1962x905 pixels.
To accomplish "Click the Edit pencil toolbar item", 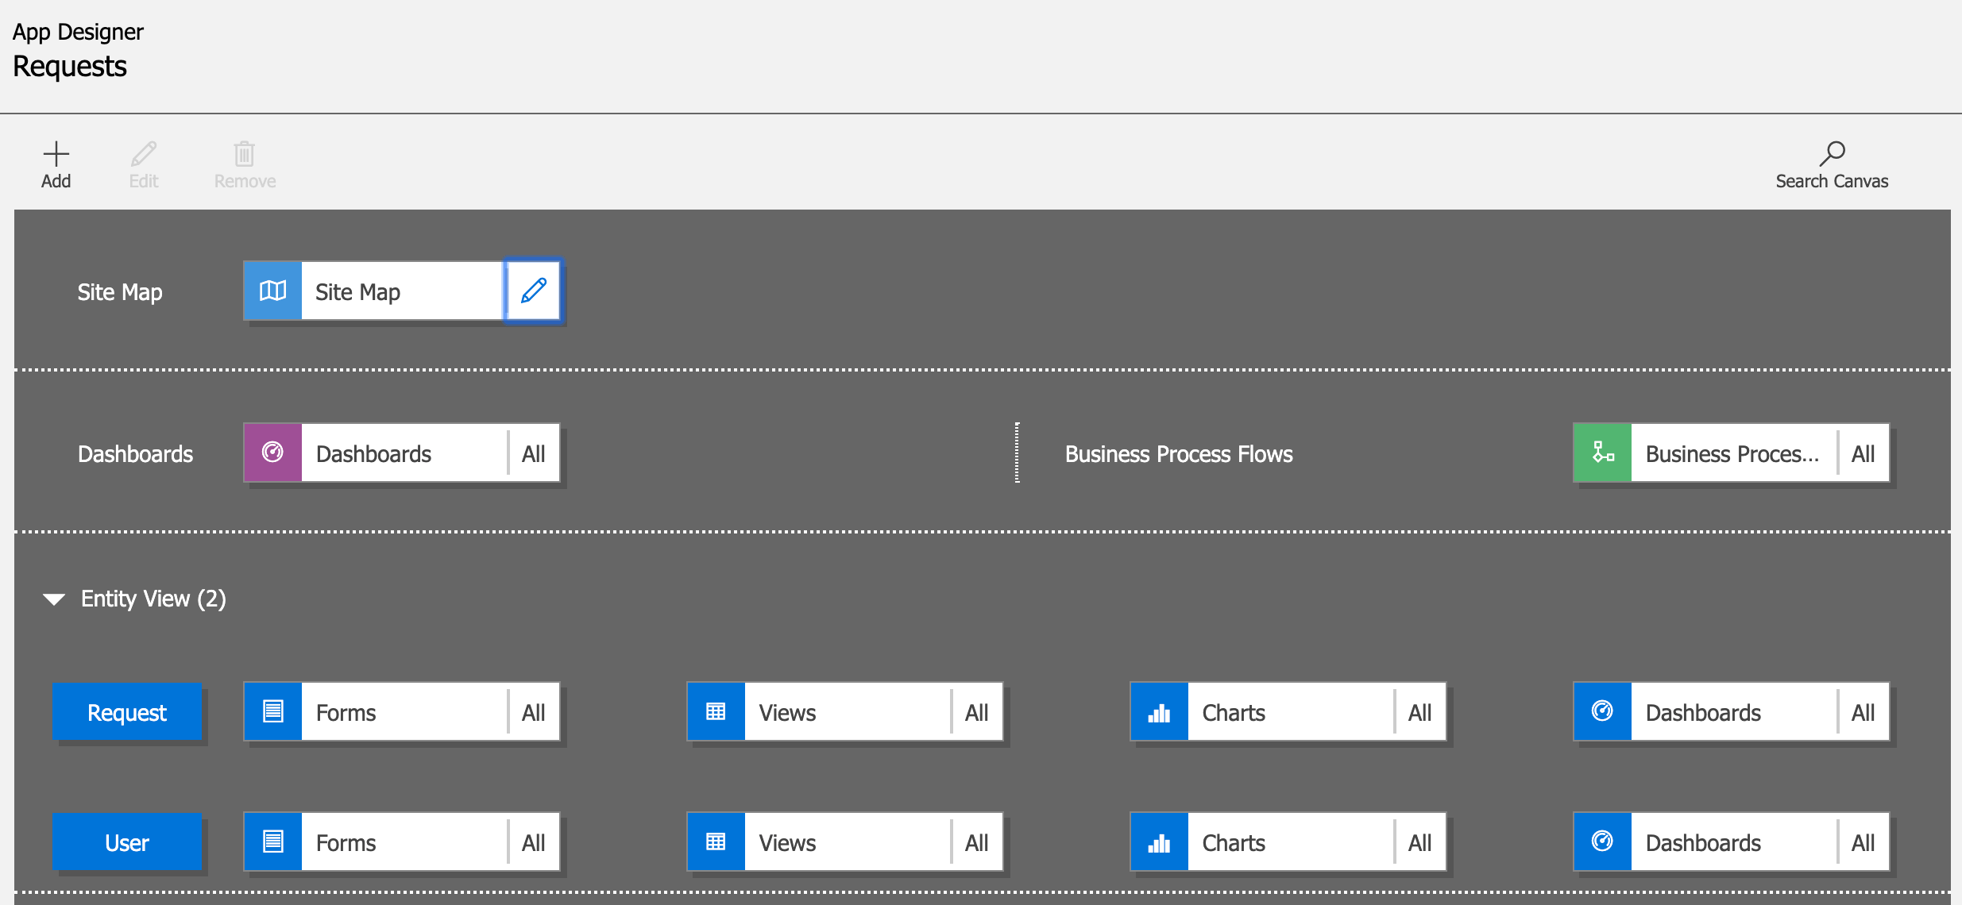I will tap(144, 164).
